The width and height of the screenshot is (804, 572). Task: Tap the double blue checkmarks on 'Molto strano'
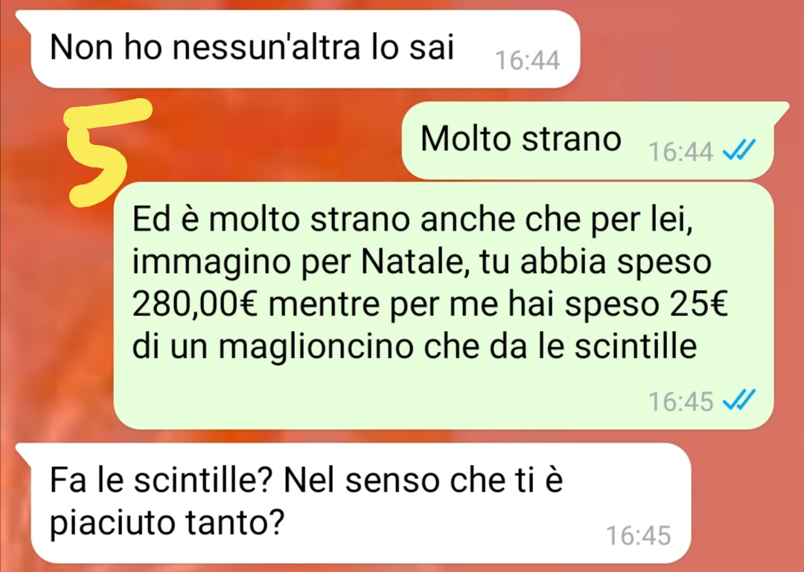coord(739,151)
